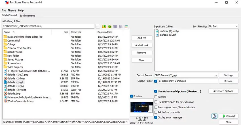The width and height of the screenshot is (241, 125).
Task: Switch to the columns details view icon
Action: pyautogui.click(x=115, y=26)
